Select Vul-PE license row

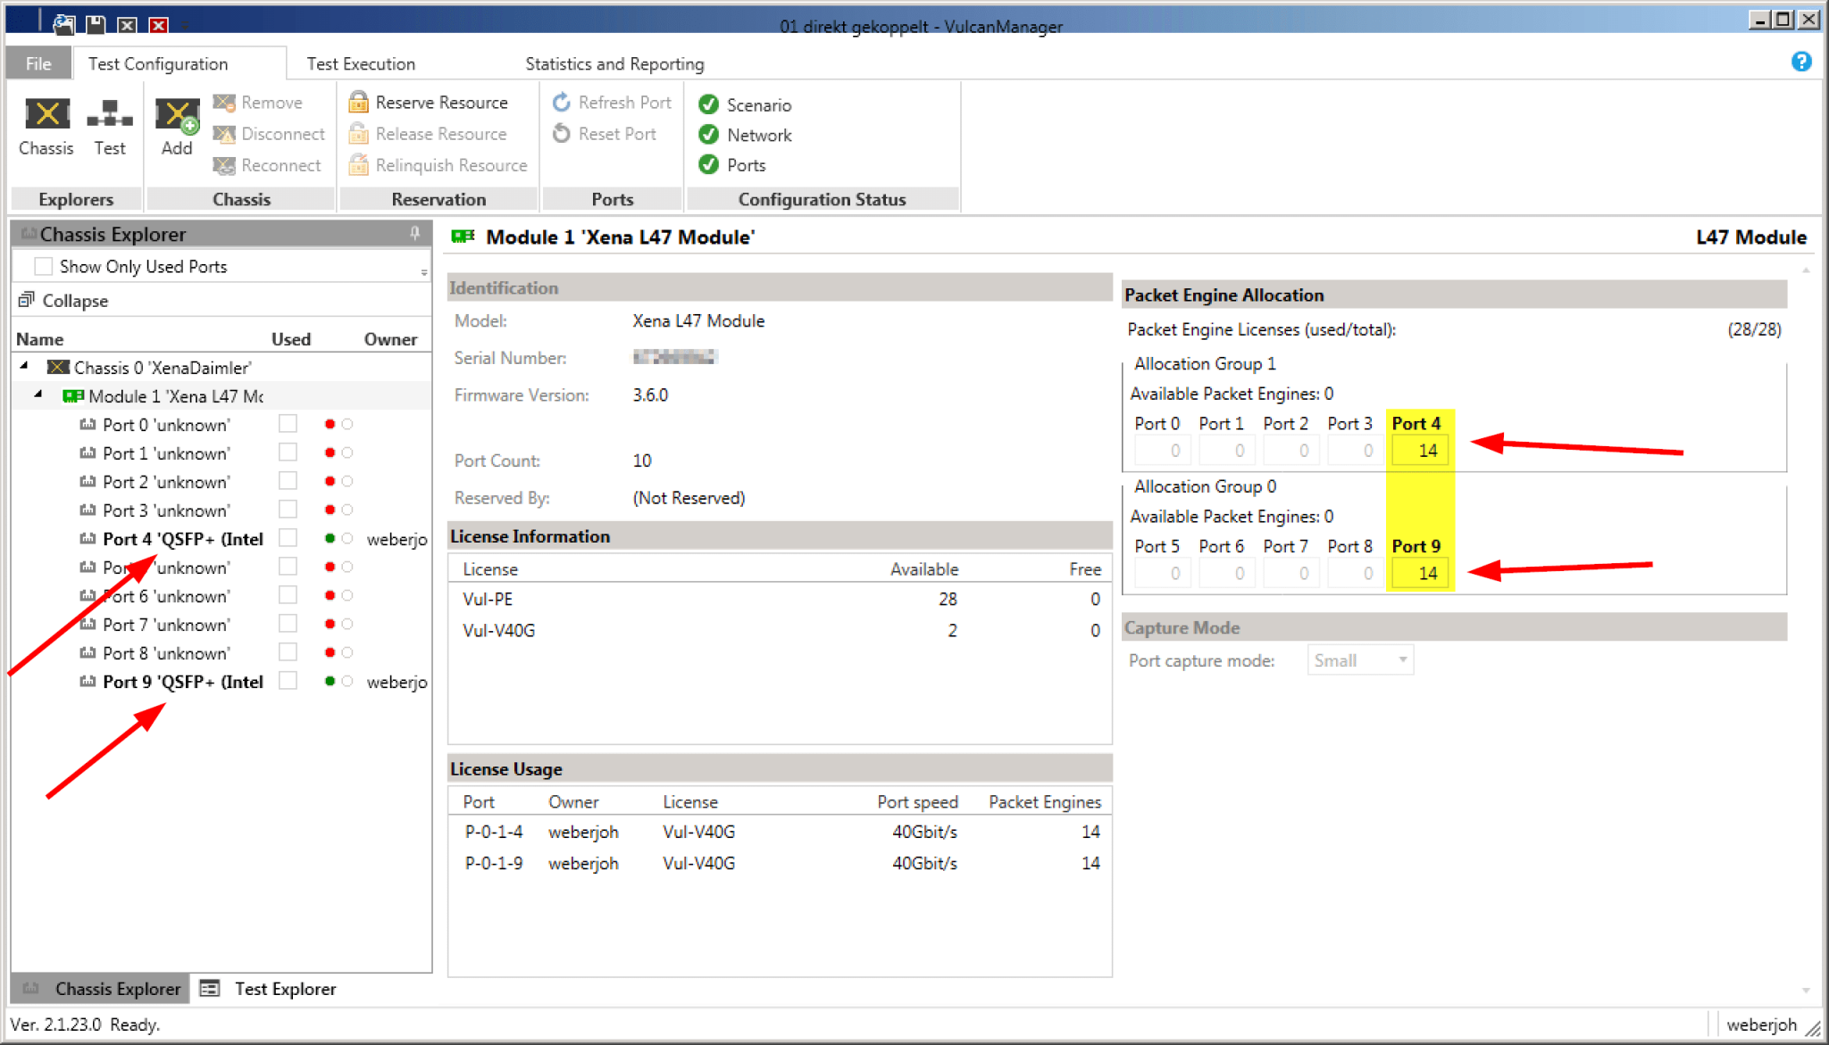coord(781,599)
